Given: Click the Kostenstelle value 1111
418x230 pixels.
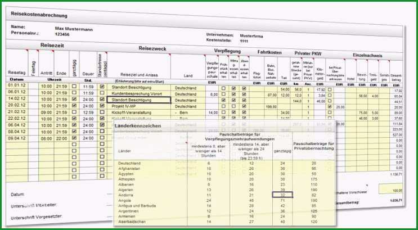Looking at the screenshot, I should tap(244, 41).
